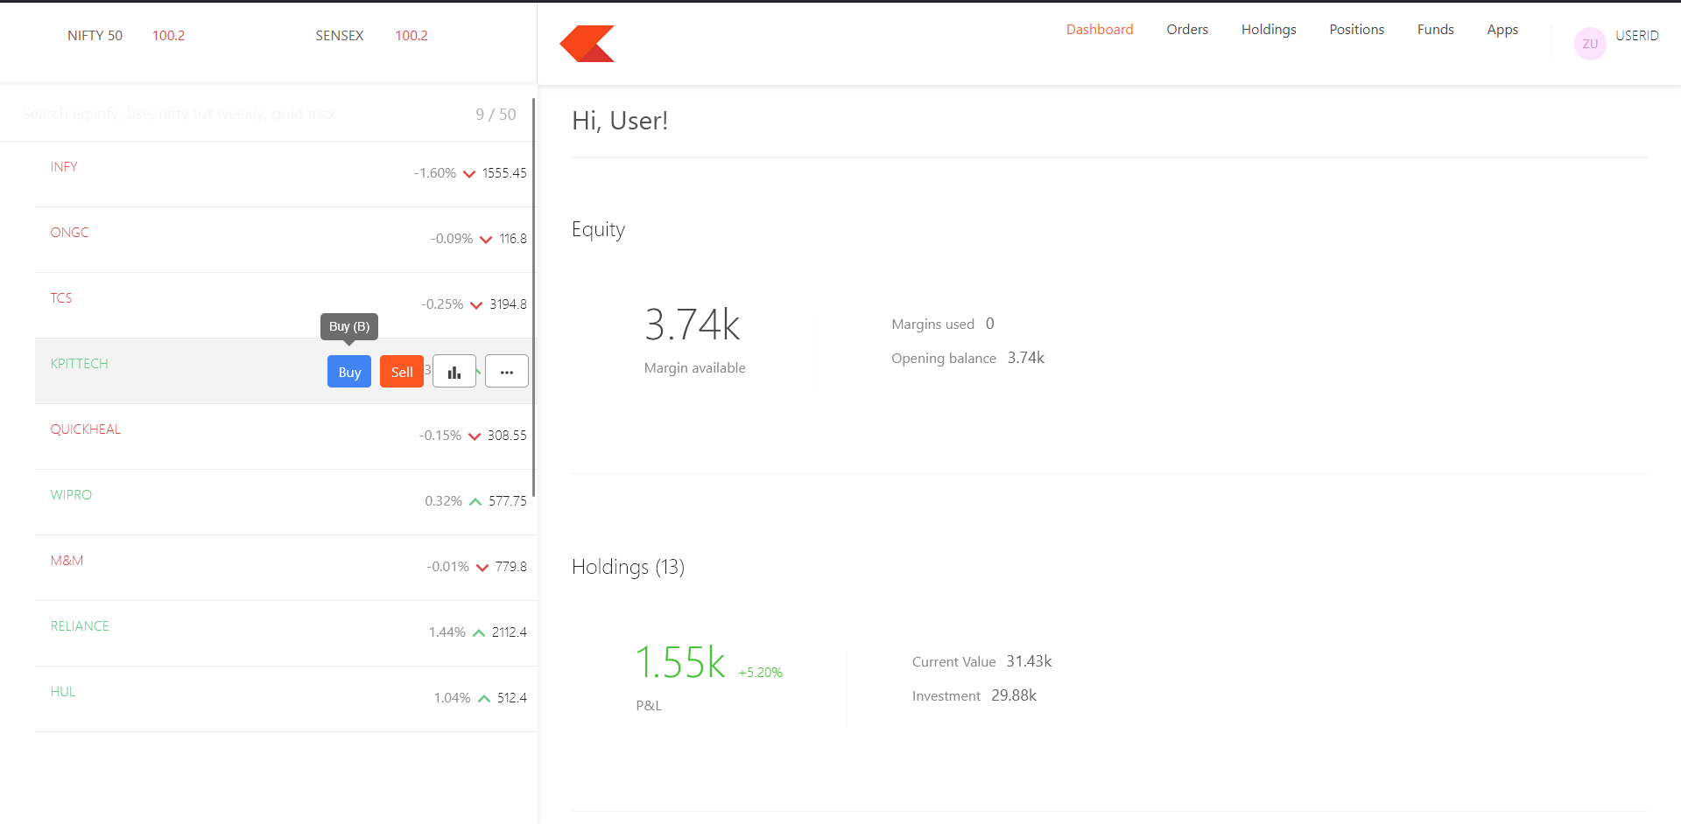Click NIFTY 50 index in the header
This screenshot has width=1681, height=824.
click(x=95, y=35)
